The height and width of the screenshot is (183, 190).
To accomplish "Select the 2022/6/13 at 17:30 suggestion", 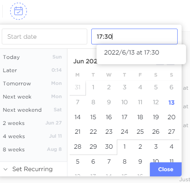I will tap(131, 52).
